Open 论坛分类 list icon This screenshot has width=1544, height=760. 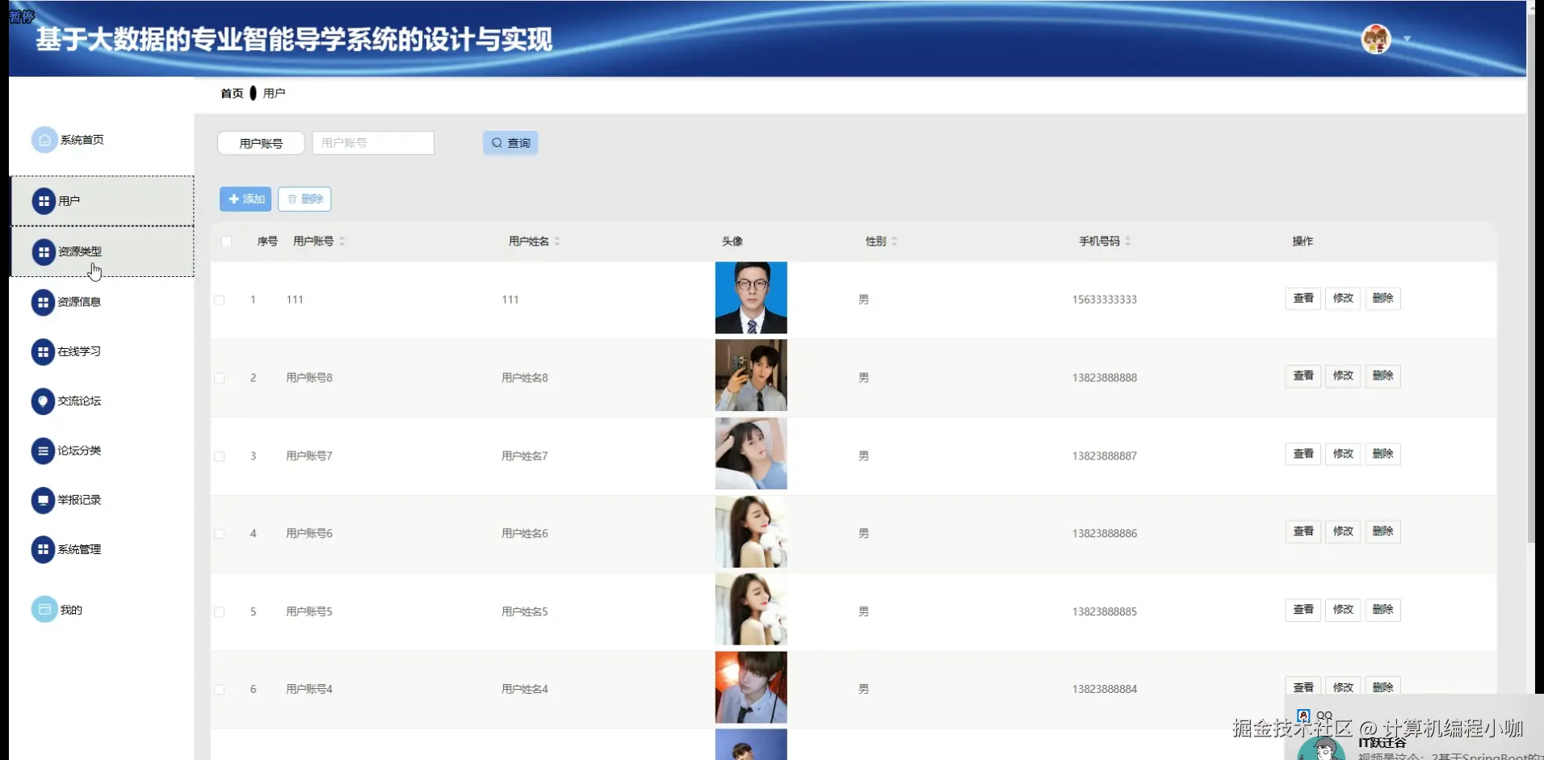[x=43, y=451]
